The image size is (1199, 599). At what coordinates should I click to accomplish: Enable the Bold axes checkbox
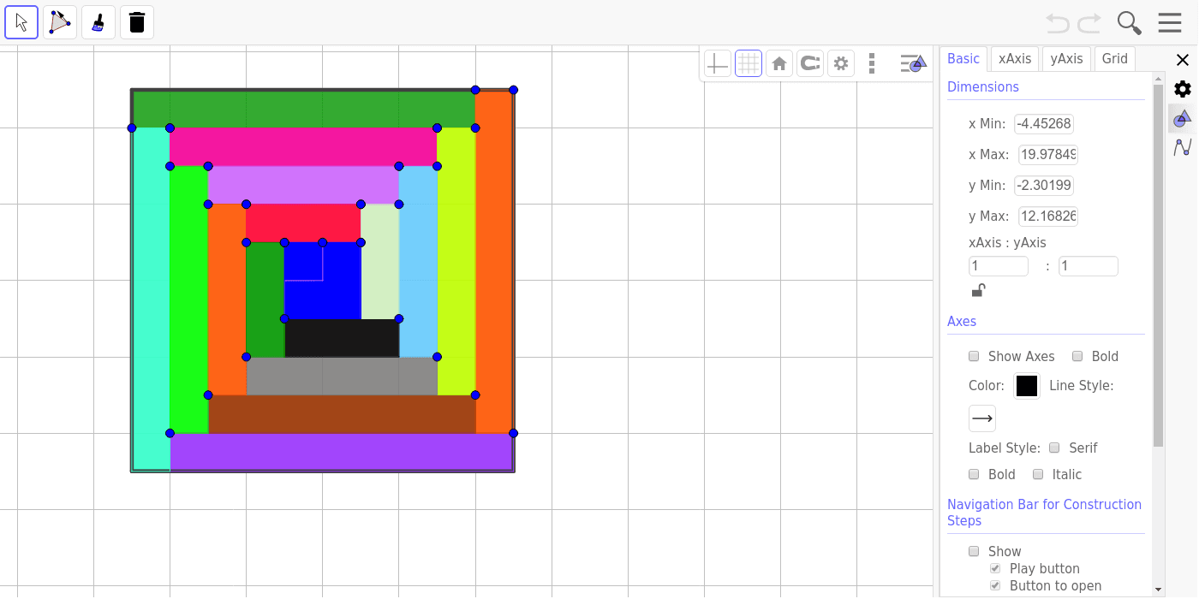point(1077,356)
